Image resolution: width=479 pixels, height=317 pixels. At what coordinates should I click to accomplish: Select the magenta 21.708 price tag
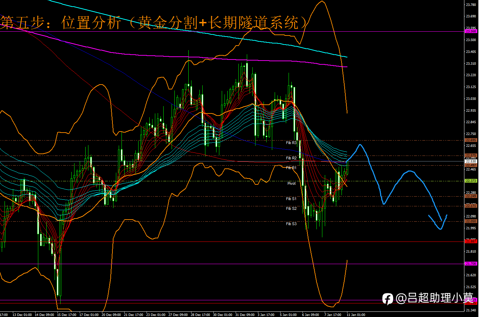[x=471, y=264]
